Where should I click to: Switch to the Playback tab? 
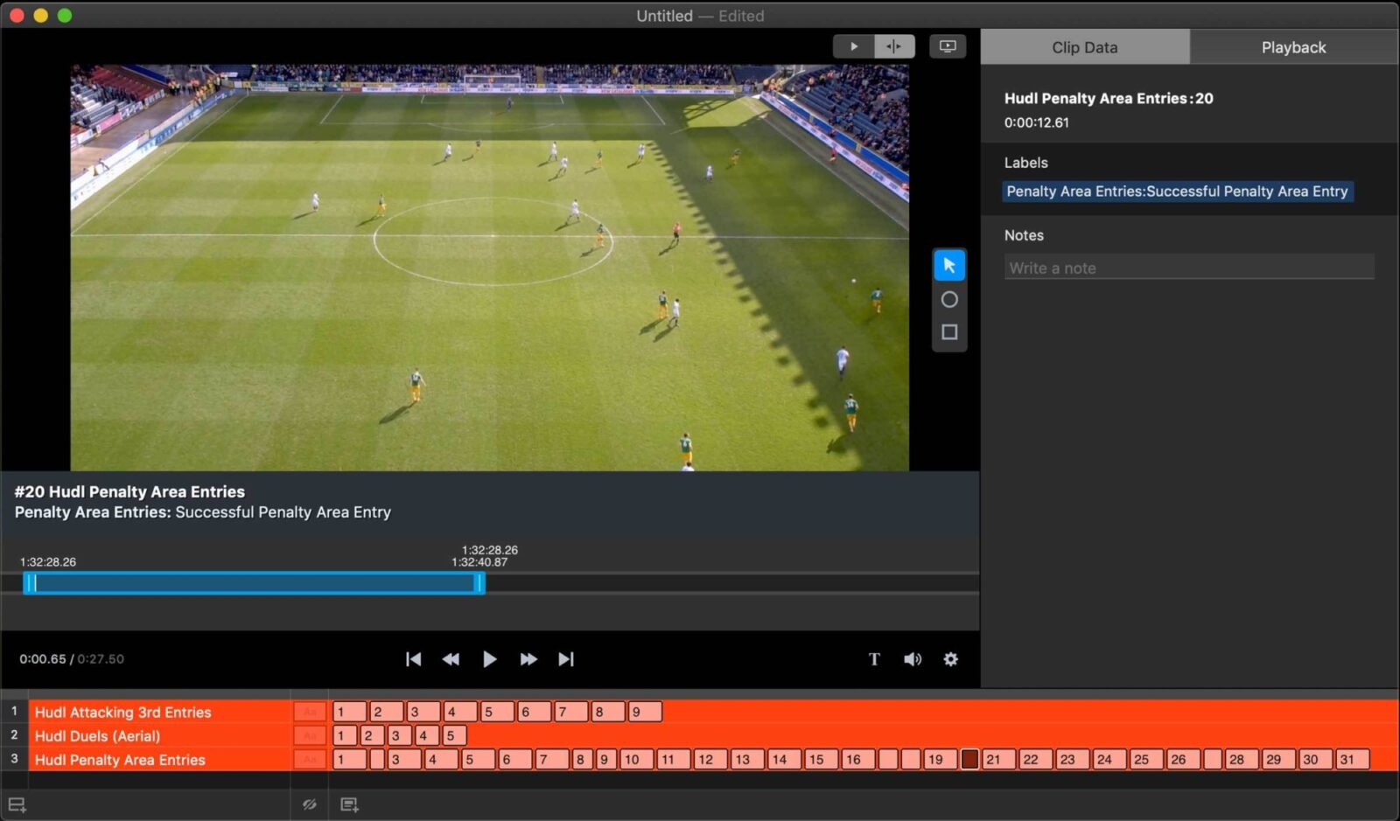tap(1292, 46)
